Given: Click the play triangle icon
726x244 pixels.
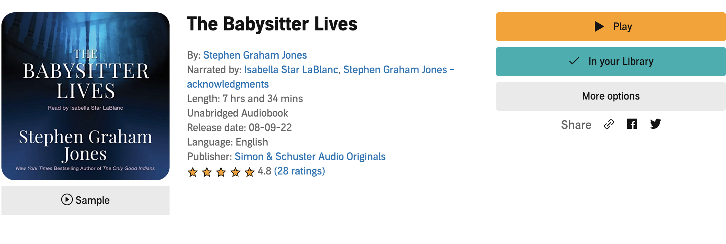Looking at the screenshot, I should click(599, 26).
